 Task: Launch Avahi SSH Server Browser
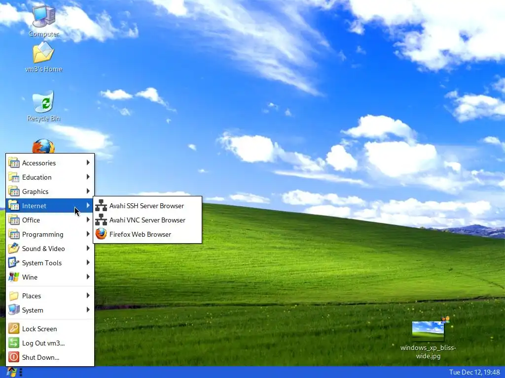[147, 206]
